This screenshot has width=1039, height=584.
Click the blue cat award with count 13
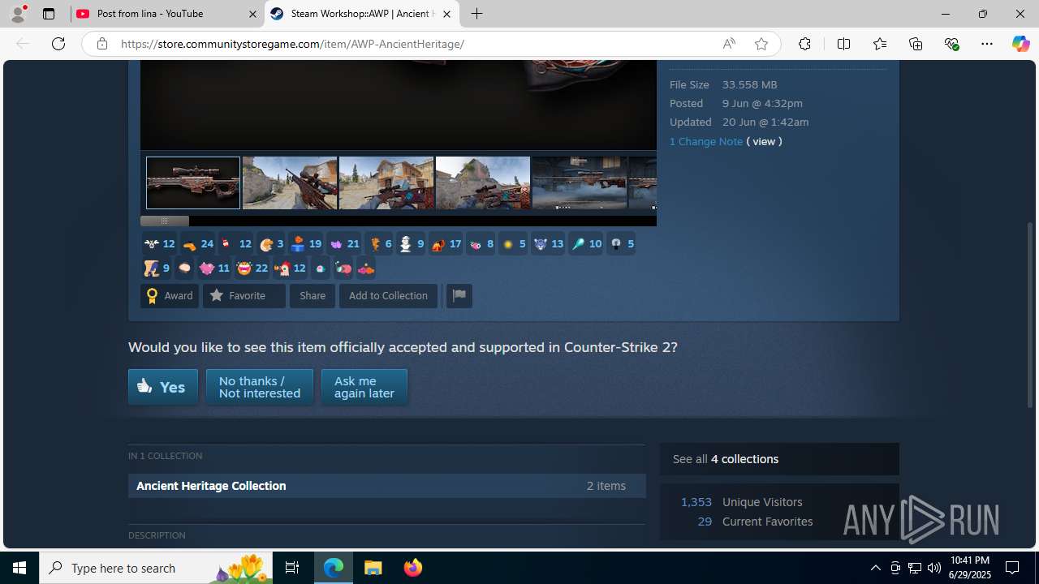pos(548,243)
